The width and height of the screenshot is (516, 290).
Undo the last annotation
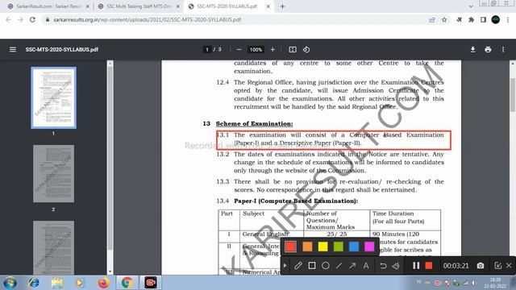click(383, 266)
